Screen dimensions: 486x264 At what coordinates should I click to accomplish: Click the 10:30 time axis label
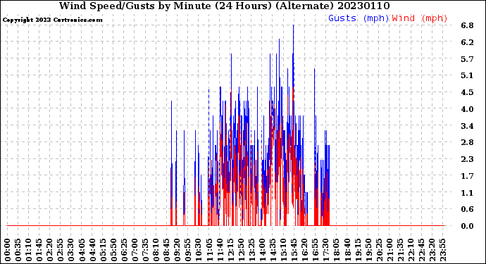[199, 250]
